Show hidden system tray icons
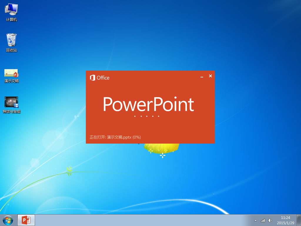The height and width of the screenshot is (226, 301). point(255,220)
